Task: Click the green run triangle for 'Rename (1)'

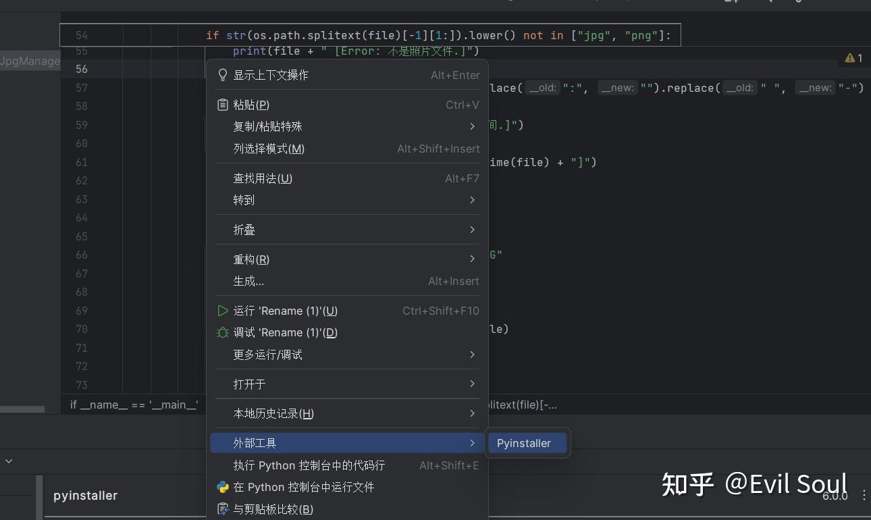Action: tap(223, 311)
